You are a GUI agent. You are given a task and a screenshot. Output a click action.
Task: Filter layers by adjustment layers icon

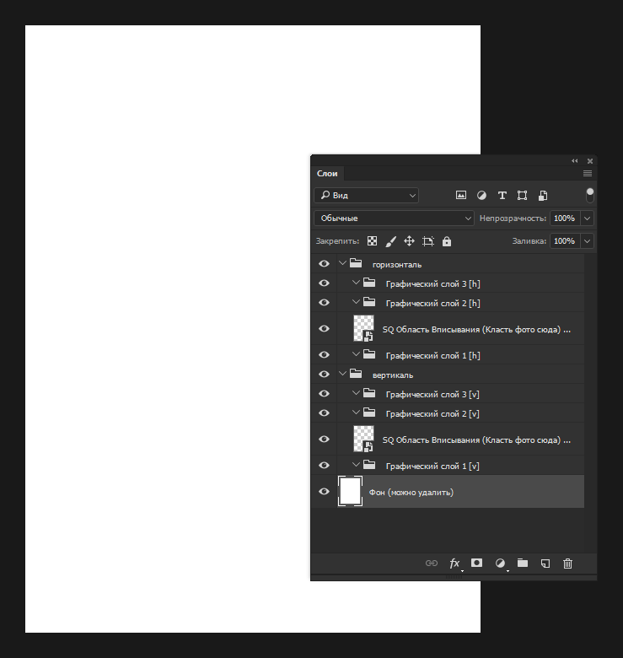click(481, 195)
